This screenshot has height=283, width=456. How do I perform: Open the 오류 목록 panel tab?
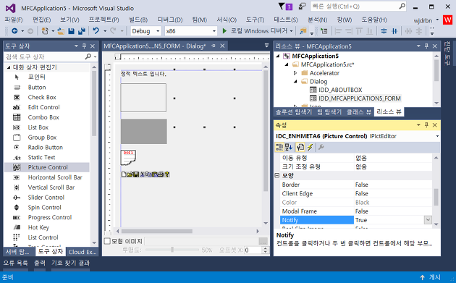coord(15,263)
